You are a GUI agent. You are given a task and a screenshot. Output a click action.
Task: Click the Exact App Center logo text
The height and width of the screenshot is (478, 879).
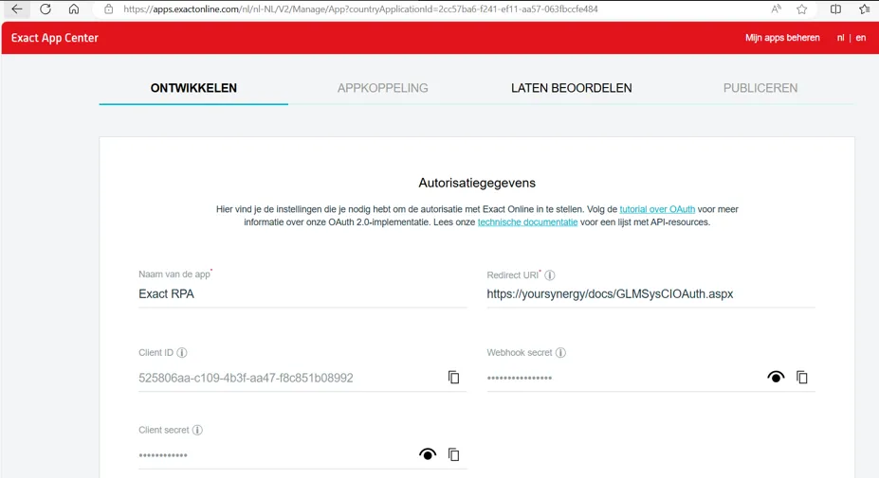(x=54, y=38)
